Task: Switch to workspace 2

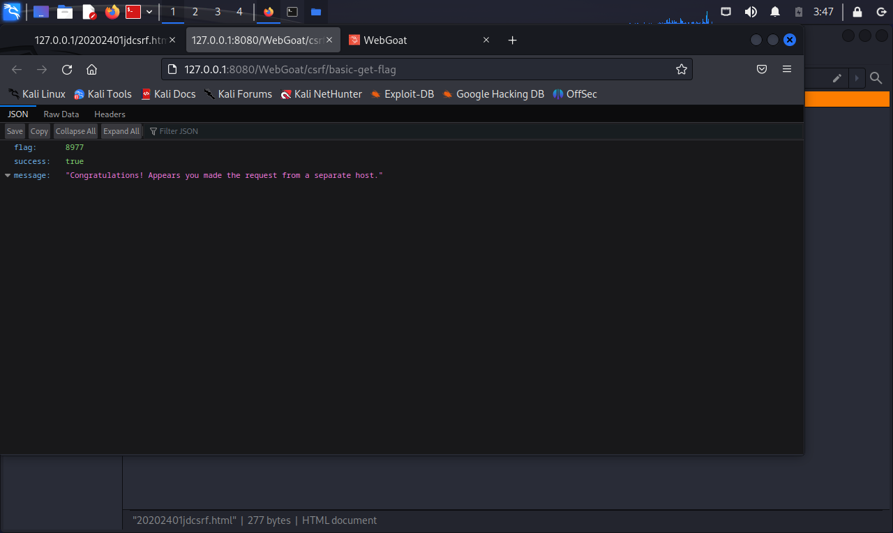Action: (195, 12)
